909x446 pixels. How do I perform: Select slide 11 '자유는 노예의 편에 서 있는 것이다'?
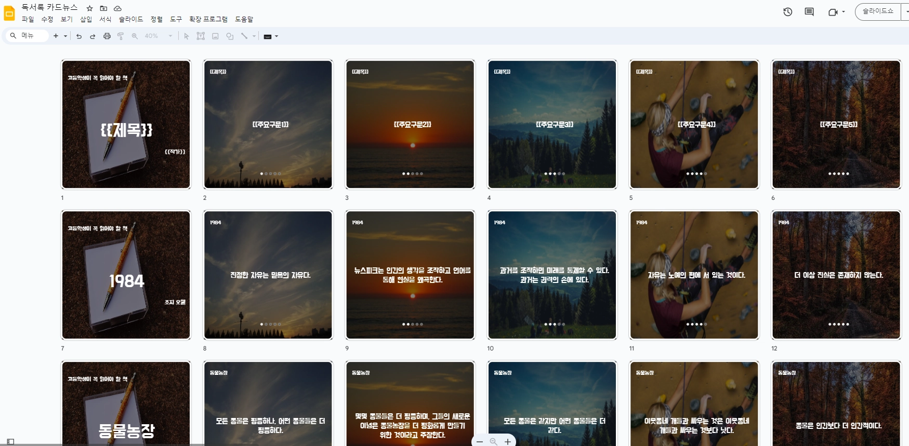(694, 275)
